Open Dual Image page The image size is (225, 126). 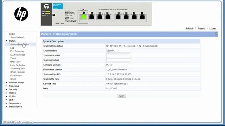click(x=16, y=76)
